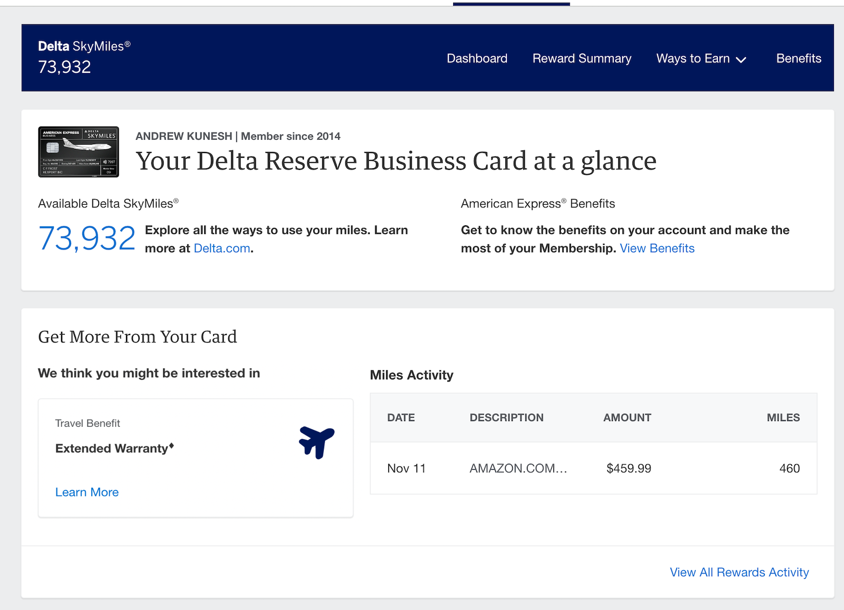Sort by the AMOUNT column header
The image size is (844, 610).
(627, 417)
